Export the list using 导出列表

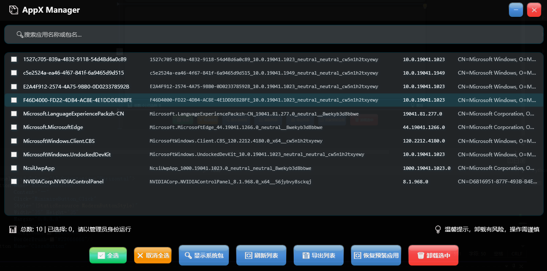tap(319, 256)
